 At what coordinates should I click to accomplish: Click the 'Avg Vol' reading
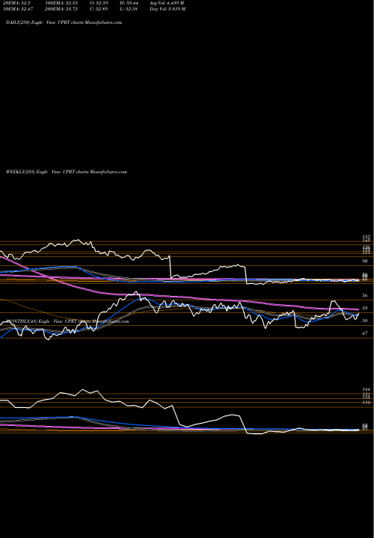(167, 3)
